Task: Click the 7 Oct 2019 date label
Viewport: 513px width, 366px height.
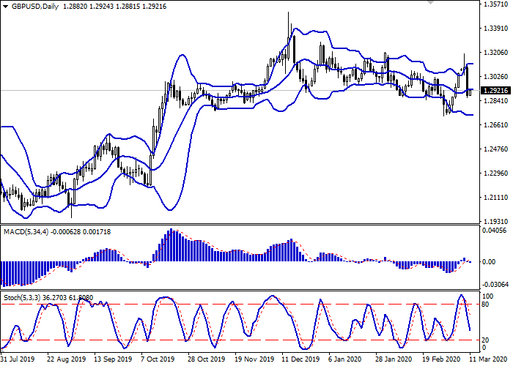Action: [157, 360]
